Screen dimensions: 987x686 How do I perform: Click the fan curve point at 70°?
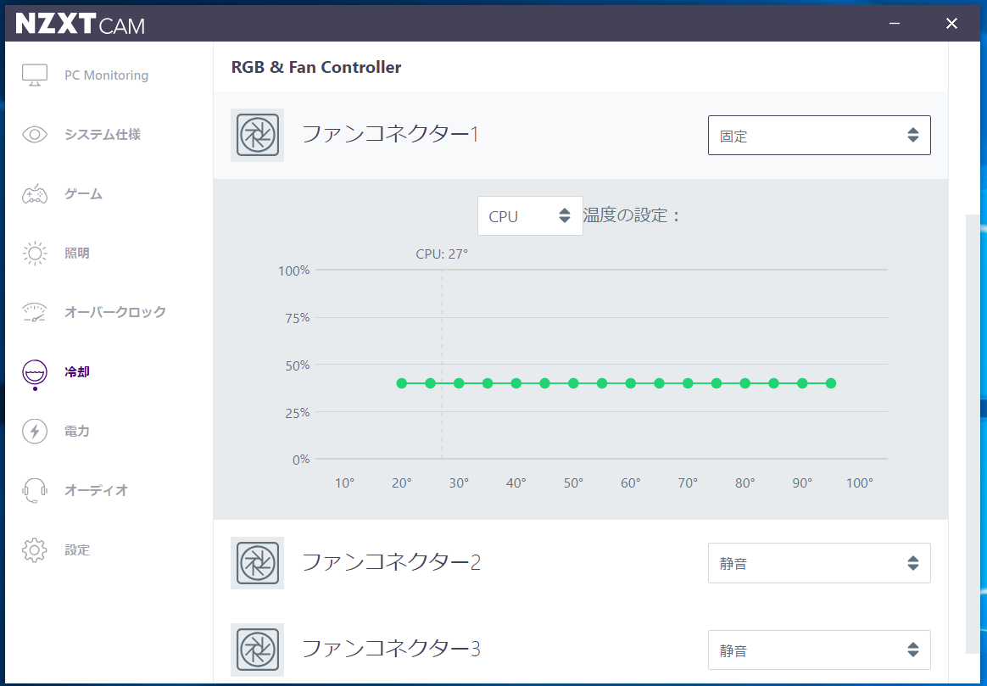pos(688,383)
